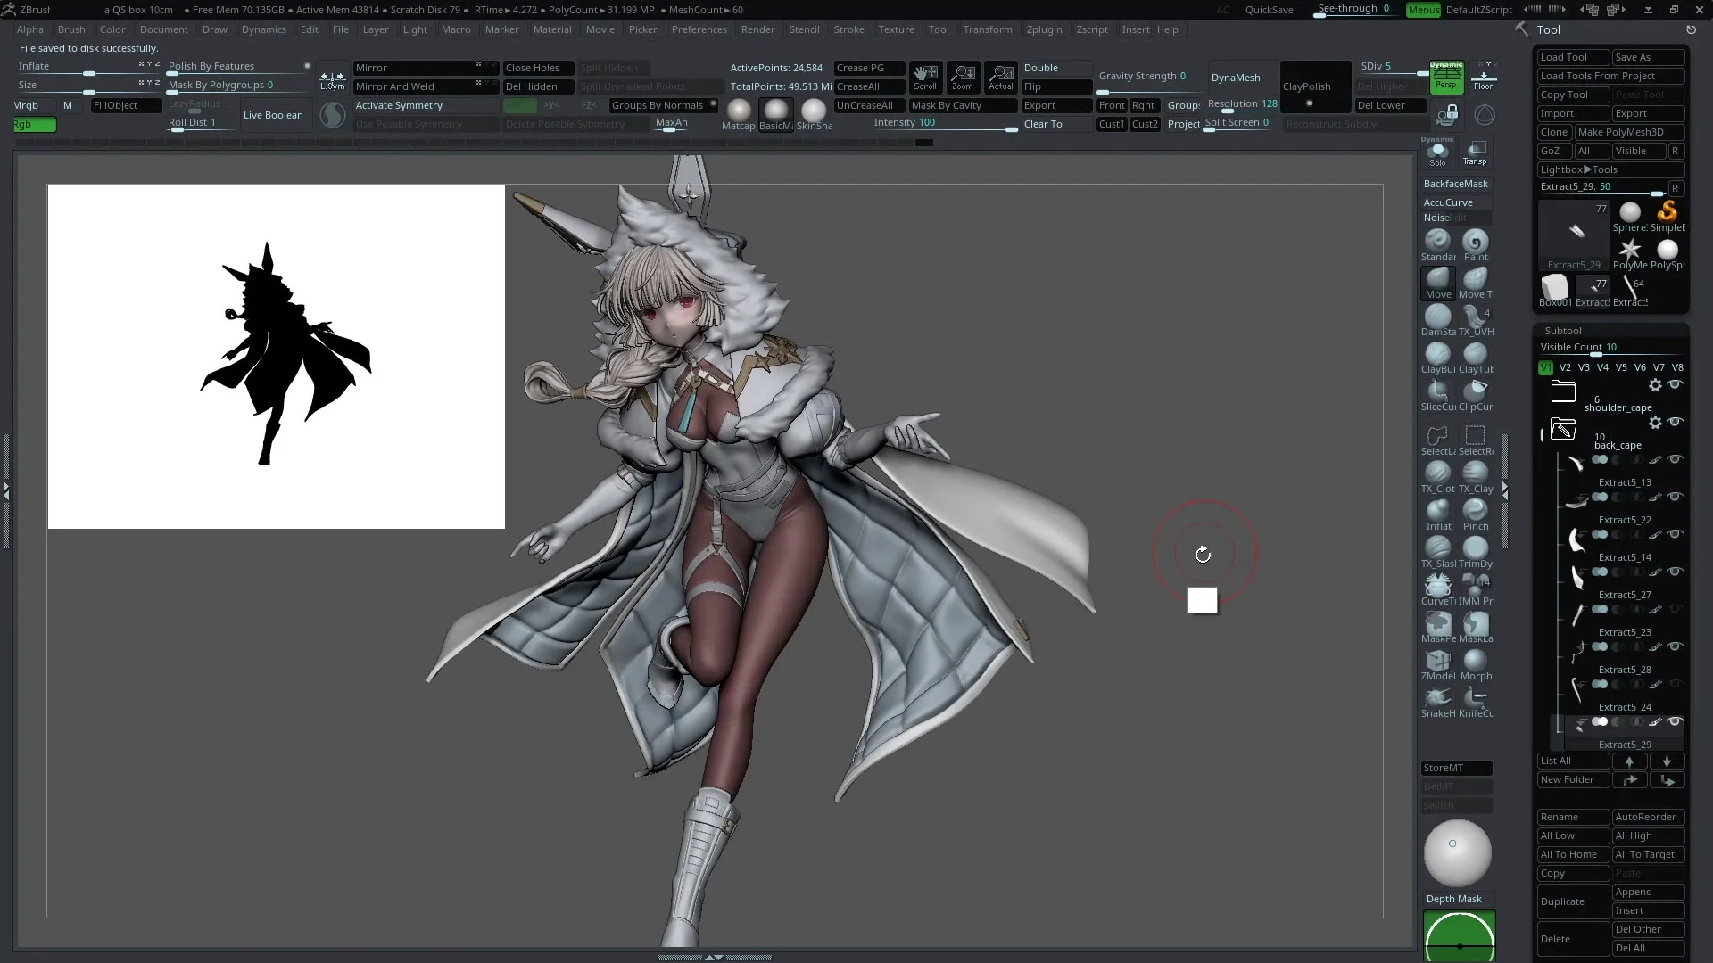Select the Inflate brush icon

(x=1437, y=514)
